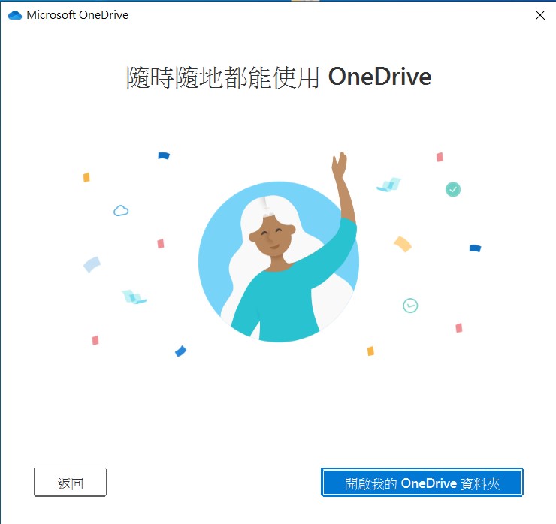Click the dark blue confetti on the far right
The height and width of the screenshot is (524, 556).
click(x=475, y=248)
